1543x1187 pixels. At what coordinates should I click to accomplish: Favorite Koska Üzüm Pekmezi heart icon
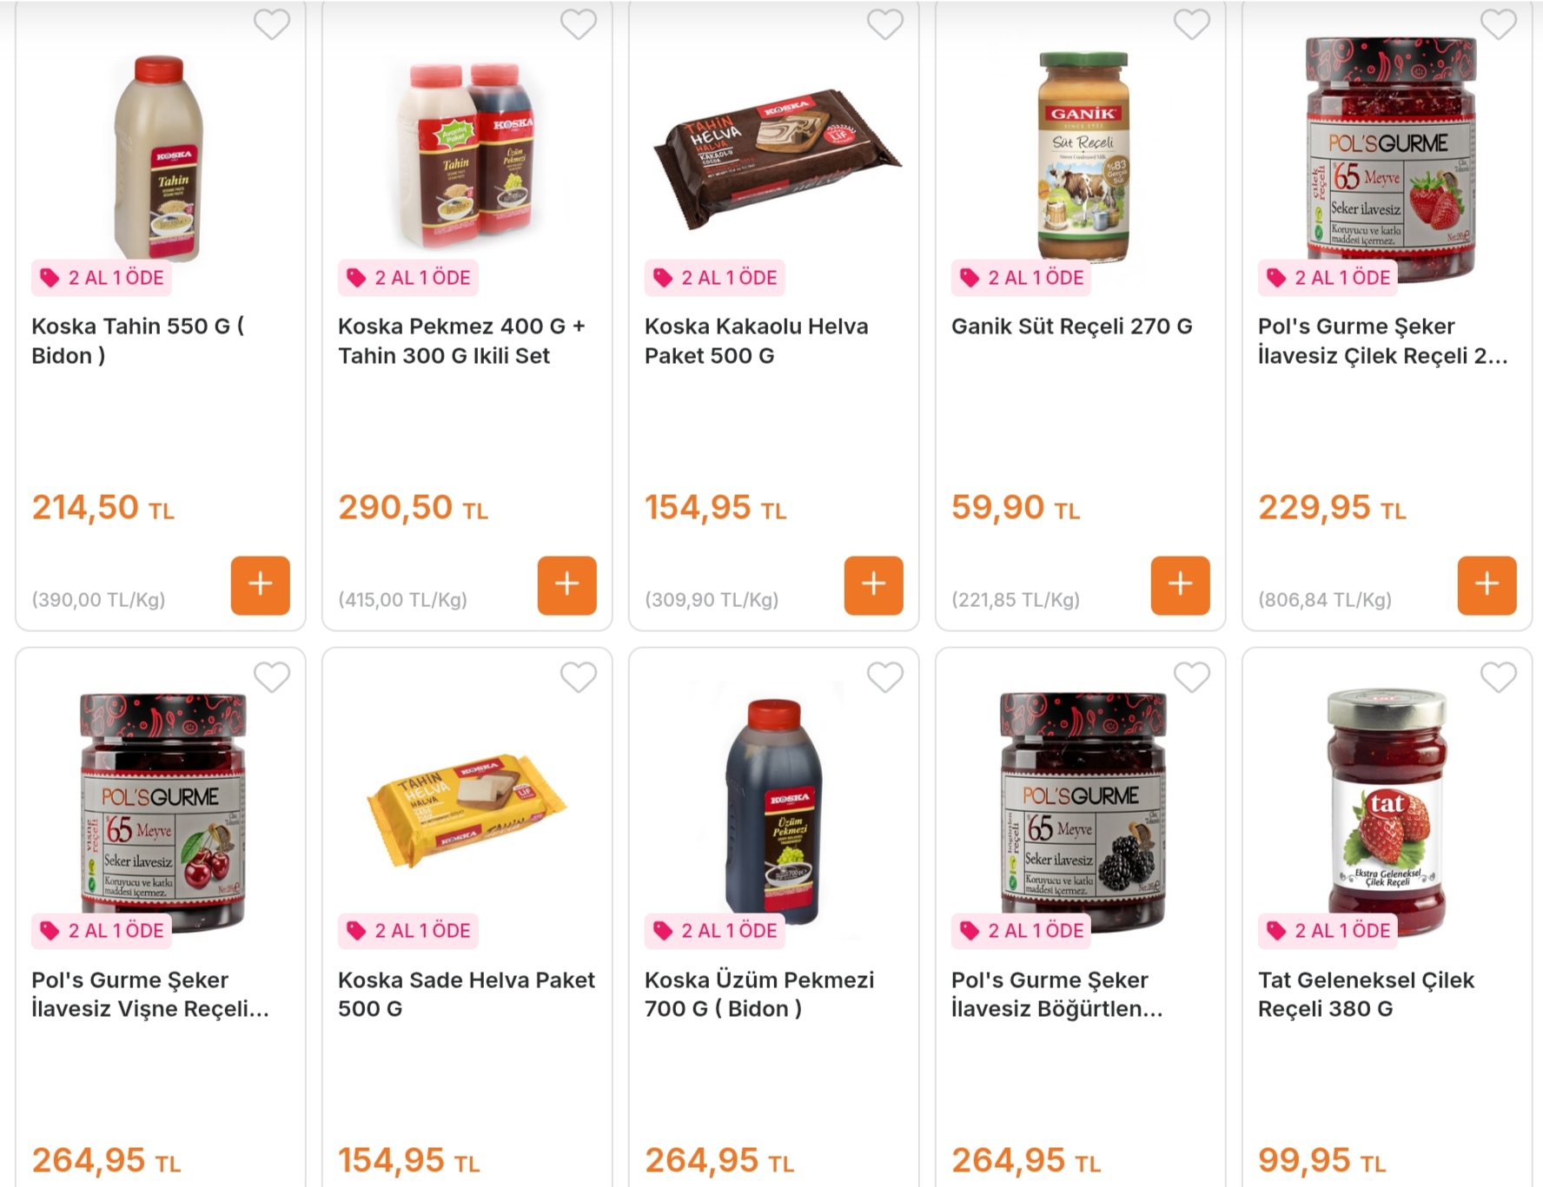(885, 676)
